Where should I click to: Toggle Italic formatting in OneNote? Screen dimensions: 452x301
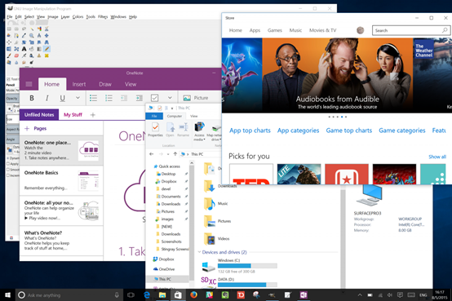click(x=47, y=98)
